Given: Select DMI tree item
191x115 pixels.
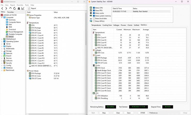Looking at the screenshot, I should tap(10, 24).
